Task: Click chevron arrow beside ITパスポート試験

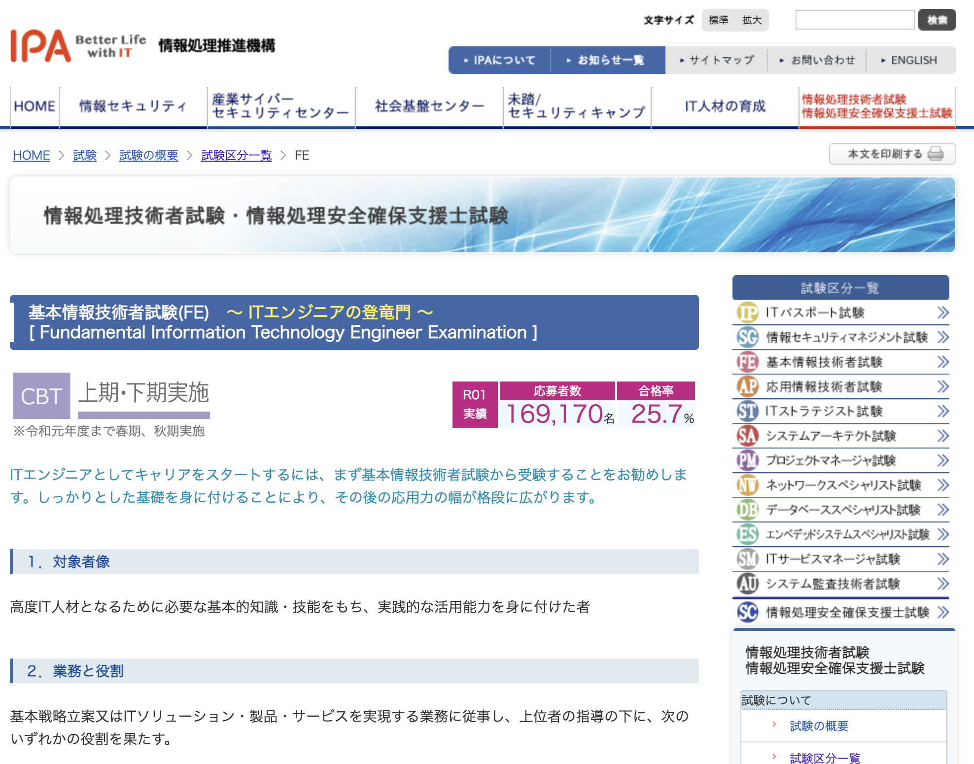Action: click(x=943, y=313)
